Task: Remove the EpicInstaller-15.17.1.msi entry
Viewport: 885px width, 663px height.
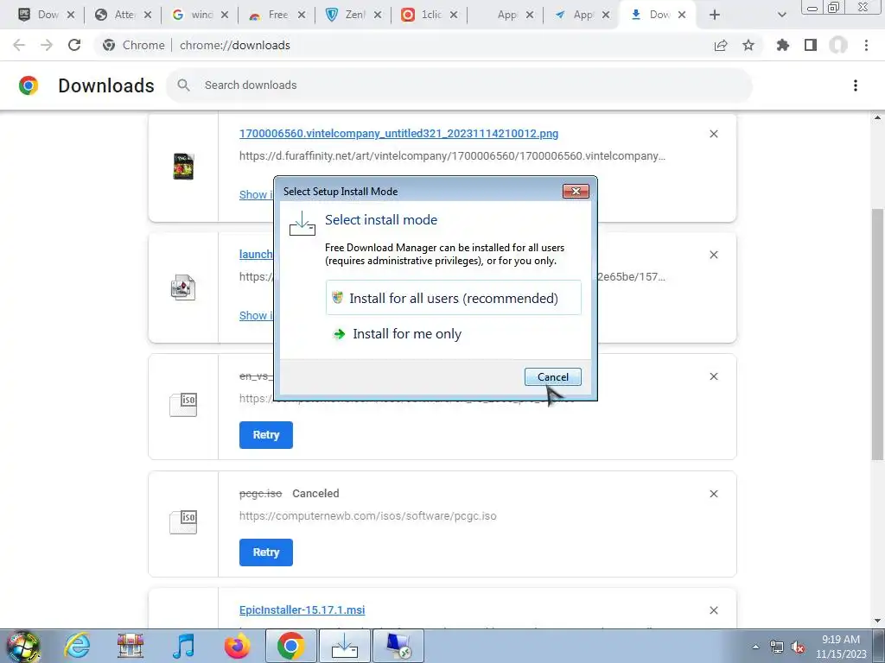Action: (713, 610)
